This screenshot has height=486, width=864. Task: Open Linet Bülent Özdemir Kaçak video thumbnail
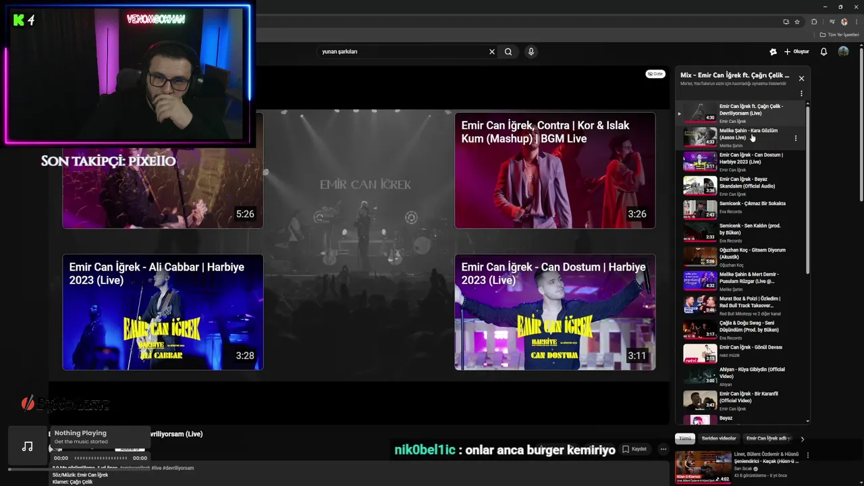(703, 467)
